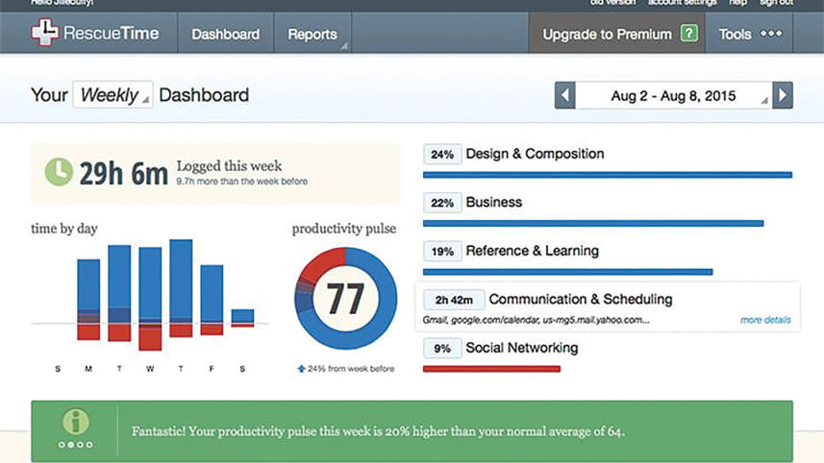Select the second carousel dot in banner

70,444
